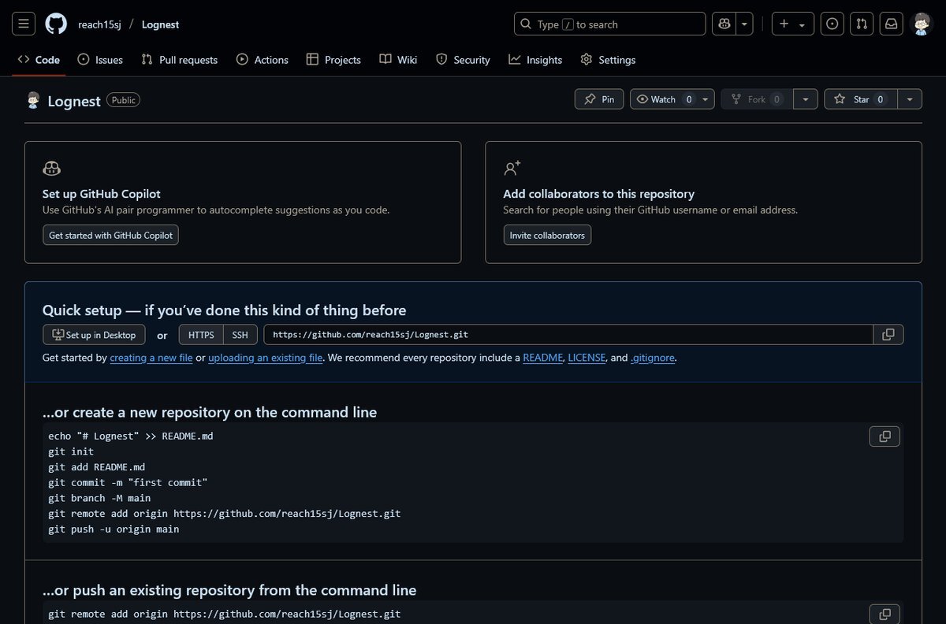Open the reach15sj owner link
946x624 pixels.
click(x=99, y=24)
